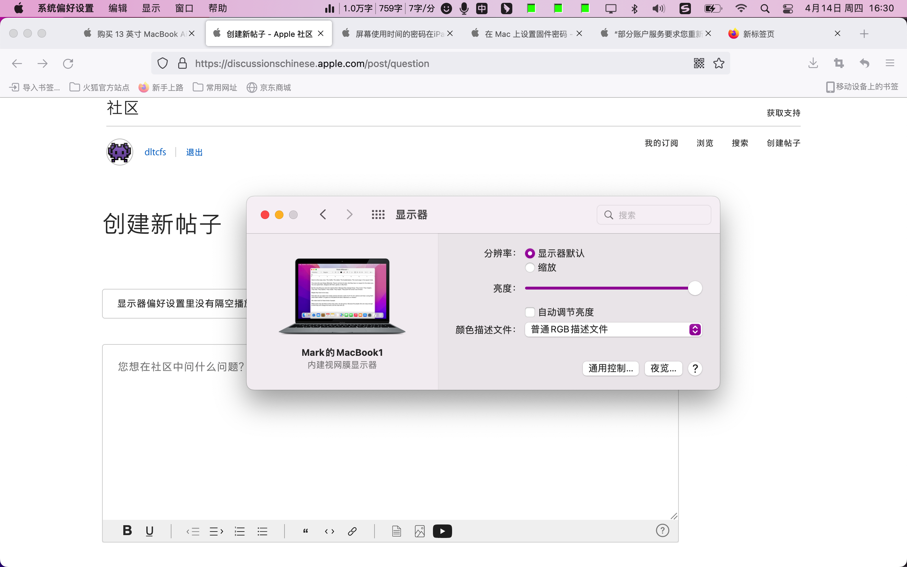Enable the 自动调节亮度 checkbox
907x567 pixels.
pyautogui.click(x=530, y=312)
